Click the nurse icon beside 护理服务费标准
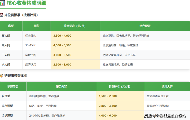Screen dimensions: 190x120 (2, 76)
